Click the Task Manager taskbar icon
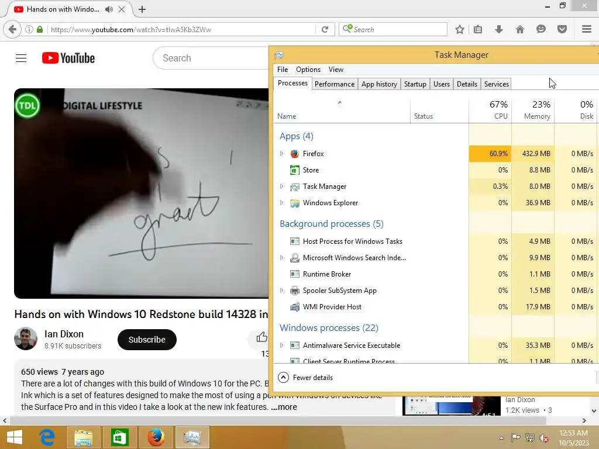Image resolution: width=599 pixels, height=449 pixels. pos(192,437)
